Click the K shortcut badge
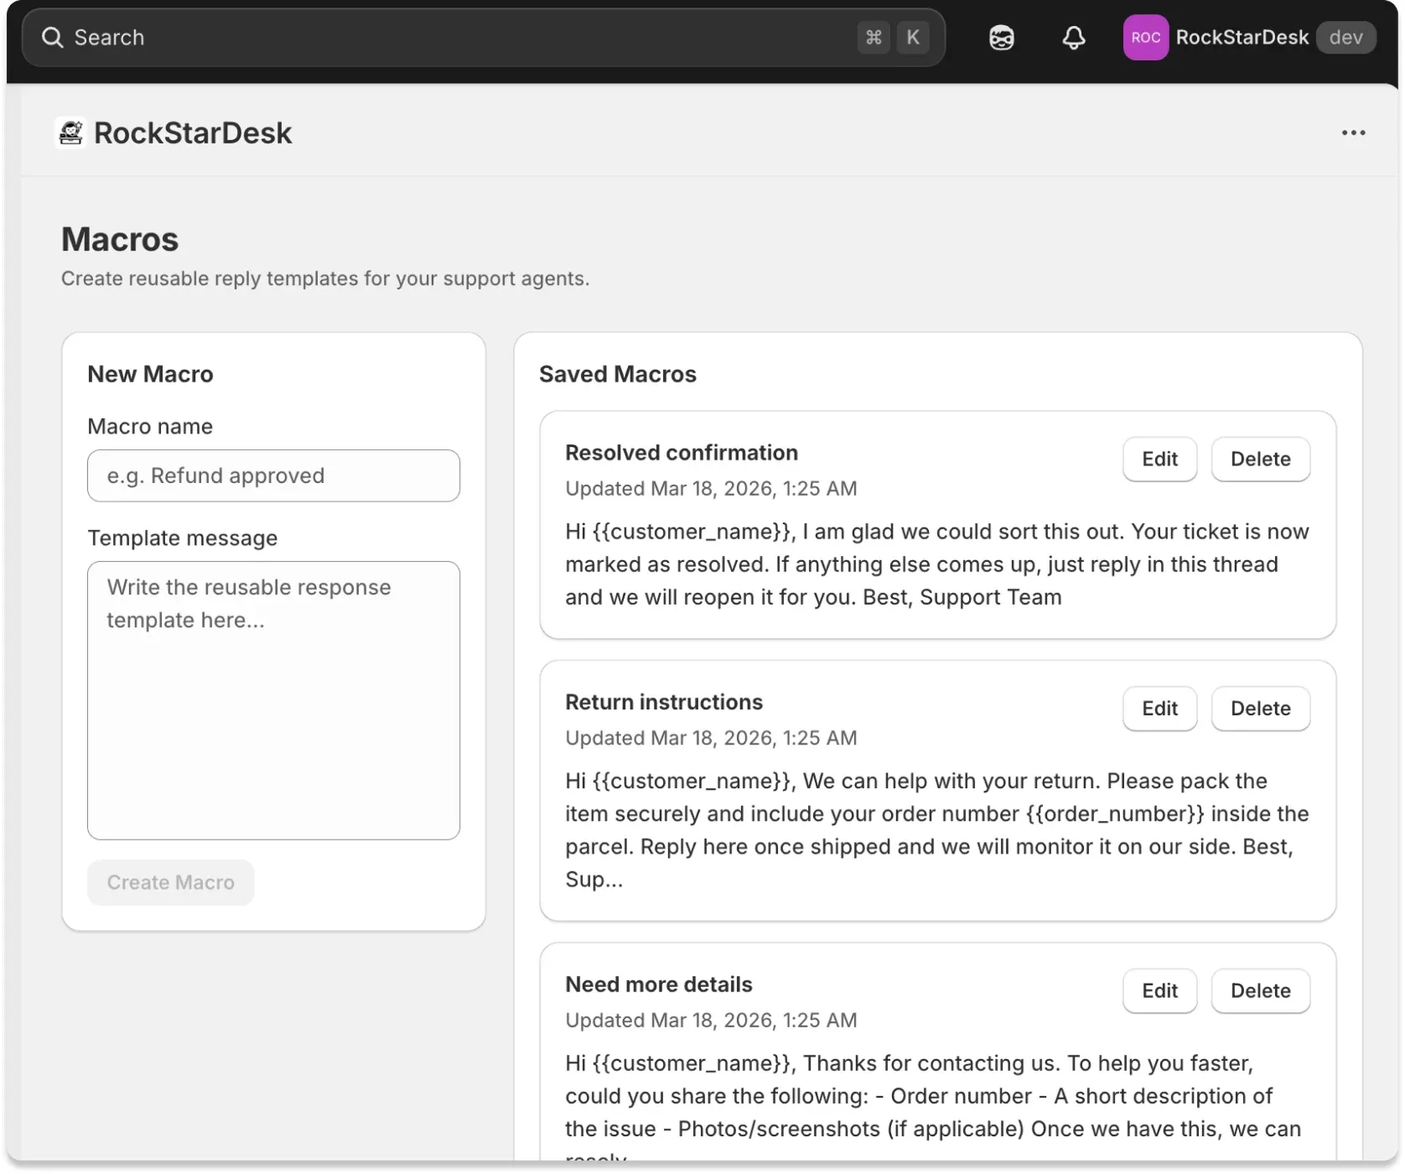 point(913,38)
